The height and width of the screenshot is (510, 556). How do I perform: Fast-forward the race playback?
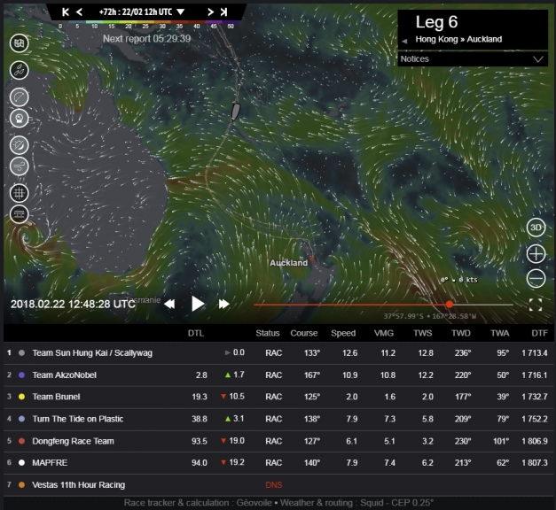(x=223, y=304)
